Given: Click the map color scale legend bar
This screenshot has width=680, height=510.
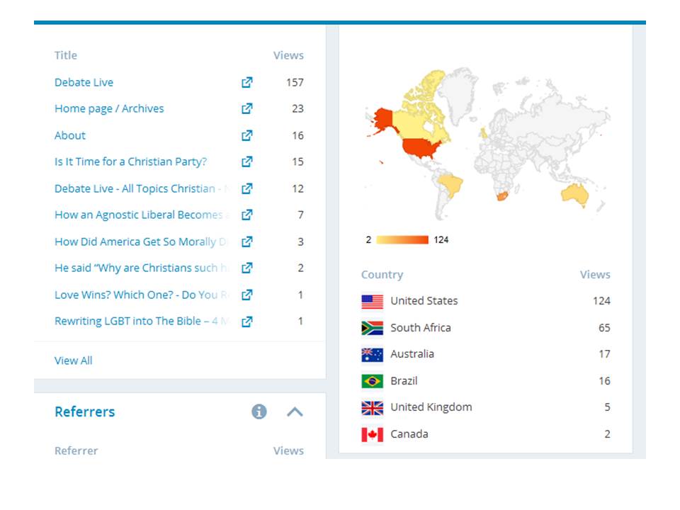Looking at the screenshot, I should click(402, 240).
